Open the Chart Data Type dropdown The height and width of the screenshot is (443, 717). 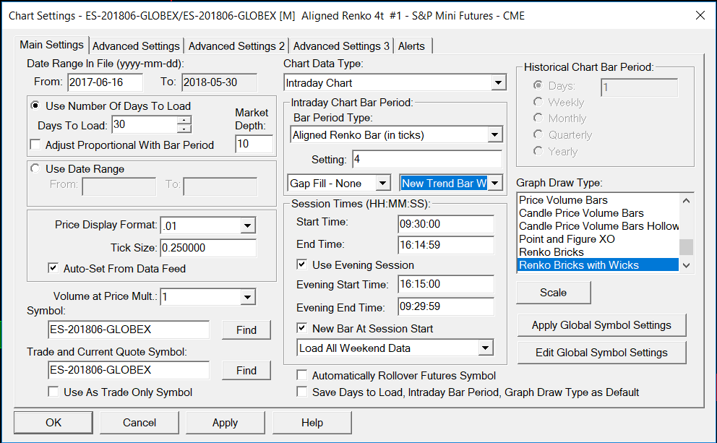pyautogui.click(x=498, y=83)
